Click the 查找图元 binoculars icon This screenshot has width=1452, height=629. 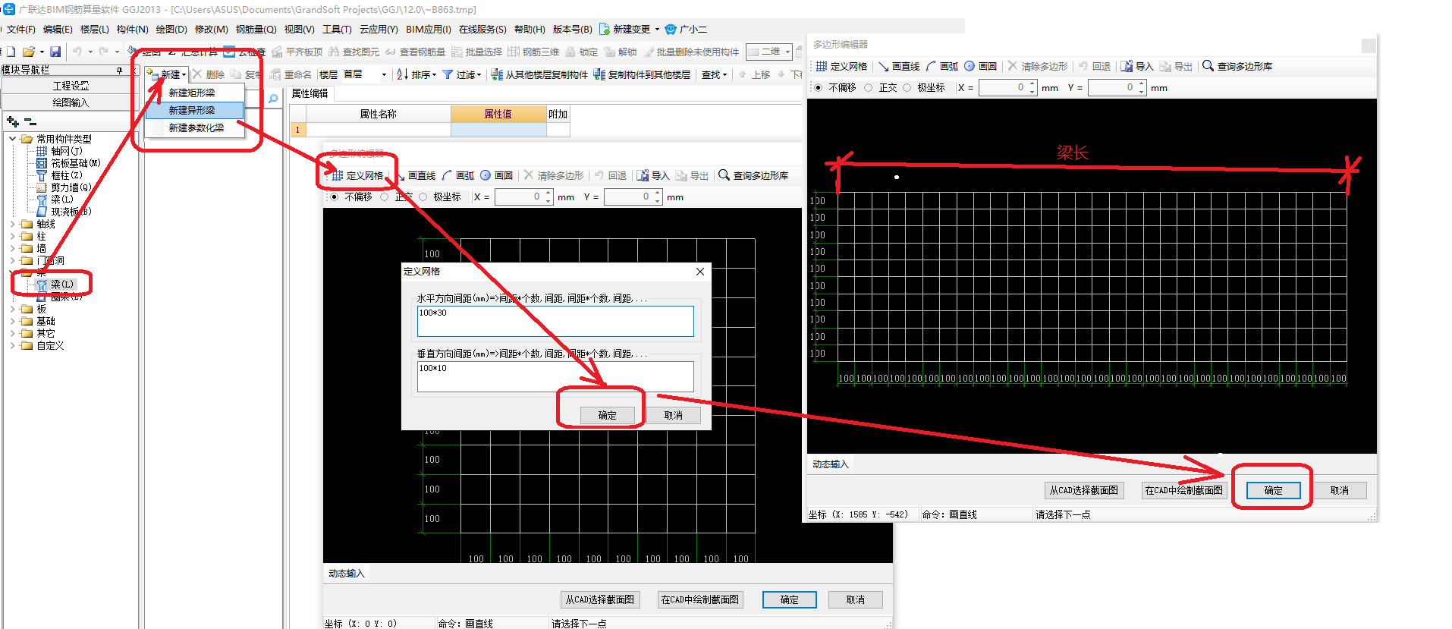(x=333, y=52)
